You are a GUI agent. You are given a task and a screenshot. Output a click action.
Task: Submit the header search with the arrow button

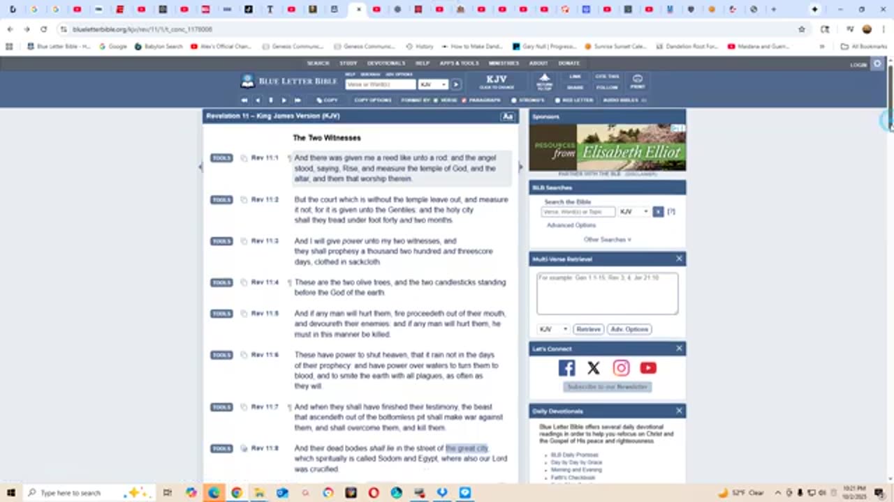(455, 84)
